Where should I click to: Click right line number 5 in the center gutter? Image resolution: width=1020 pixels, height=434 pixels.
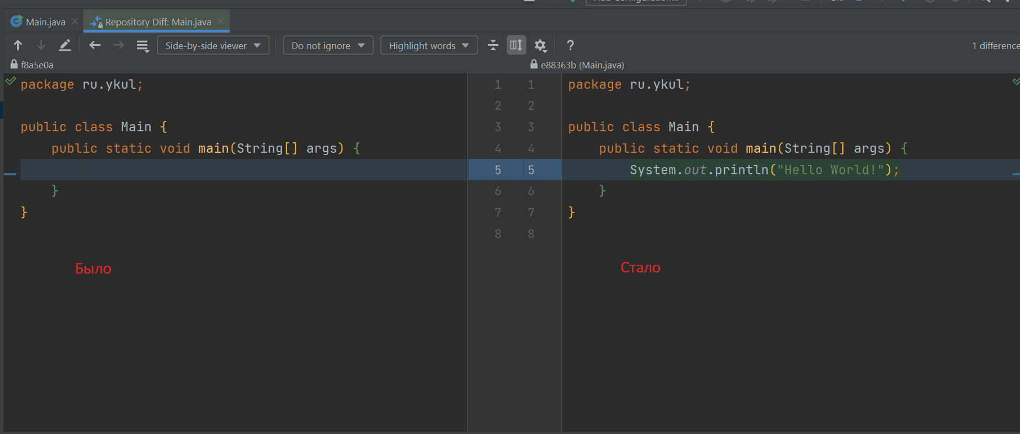pos(531,170)
